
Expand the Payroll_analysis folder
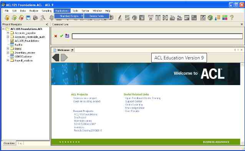tap(8, 61)
